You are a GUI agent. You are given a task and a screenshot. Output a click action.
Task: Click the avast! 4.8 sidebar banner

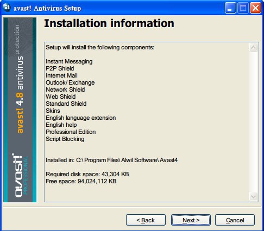pos(20,110)
